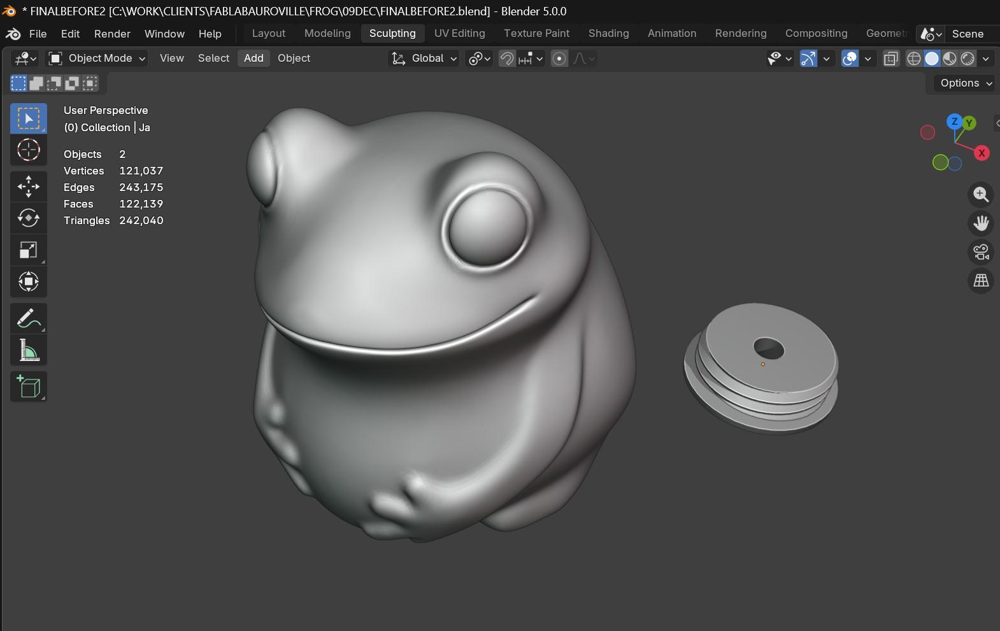The width and height of the screenshot is (1000, 631).
Task: Expand gizmo options arrow
Action: (x=826, y=59)
